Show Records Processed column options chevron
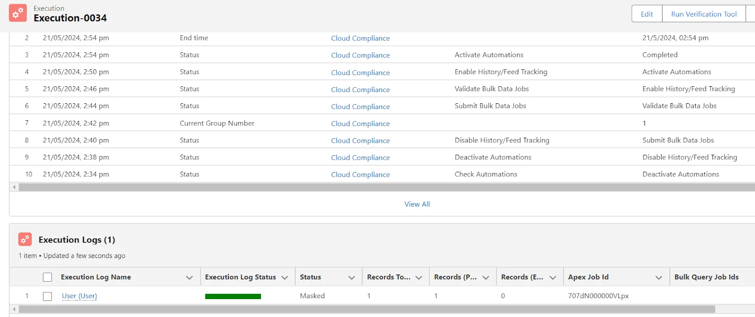Image resolution: width=755 pixels, height=317 pixels. (486, 277)
